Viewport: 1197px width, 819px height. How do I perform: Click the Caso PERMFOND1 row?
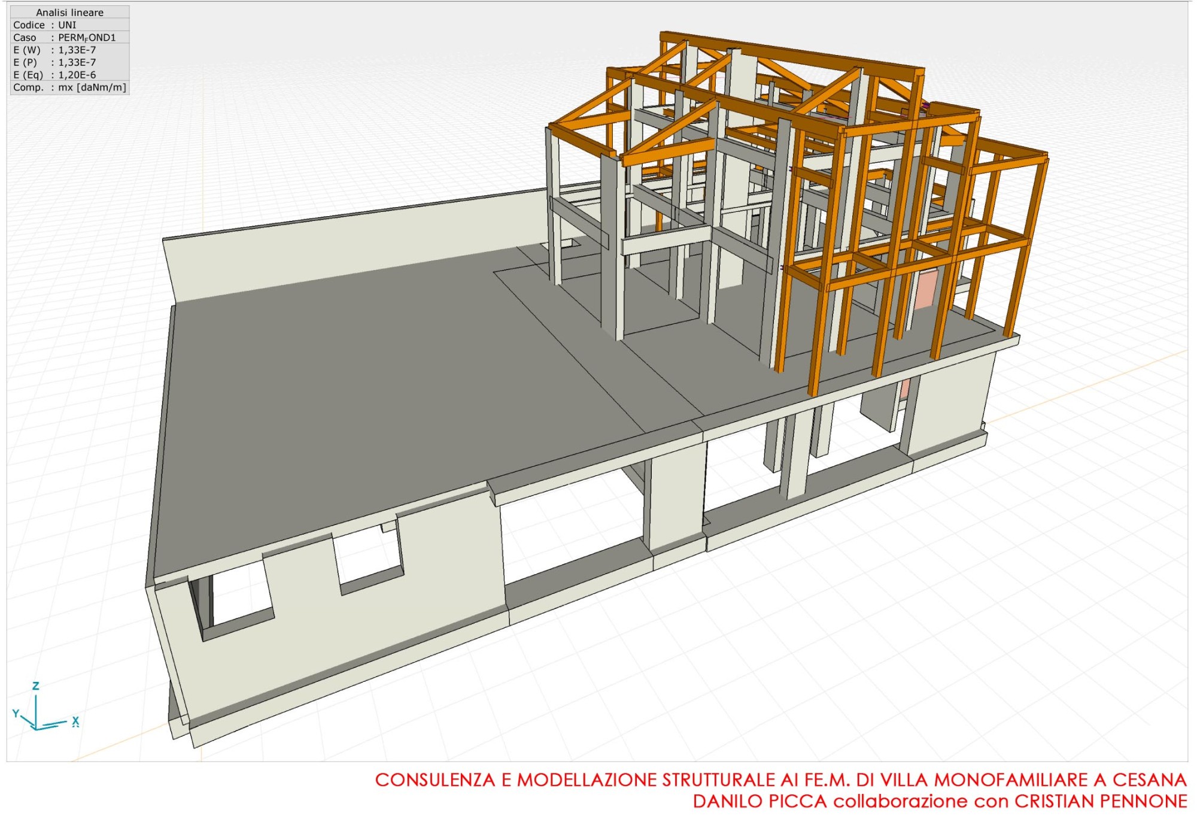[x=69, y=37]
